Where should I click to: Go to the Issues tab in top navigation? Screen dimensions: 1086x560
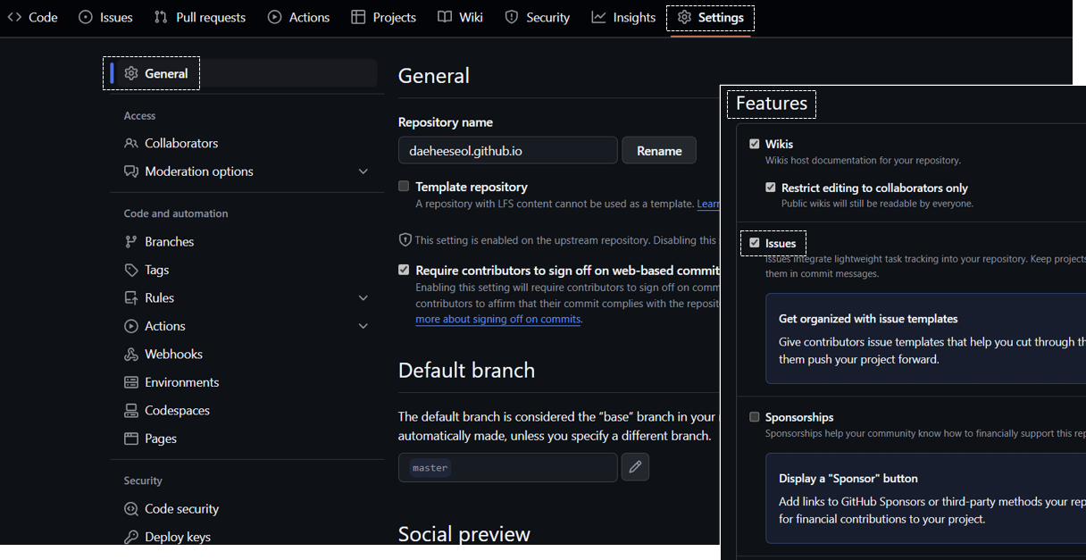point(105,17)
